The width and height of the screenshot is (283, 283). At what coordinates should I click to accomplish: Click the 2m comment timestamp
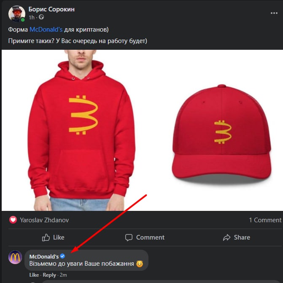(63, 275)
